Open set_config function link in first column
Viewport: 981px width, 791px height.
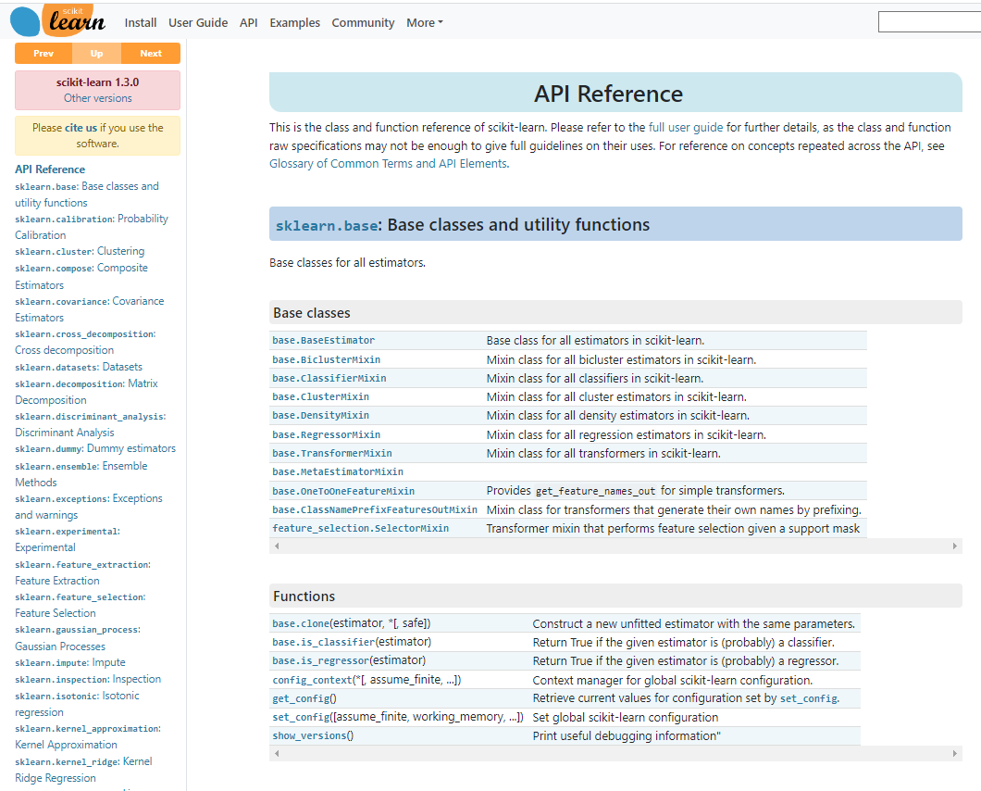pyautogui.click(x=301, y=717)
